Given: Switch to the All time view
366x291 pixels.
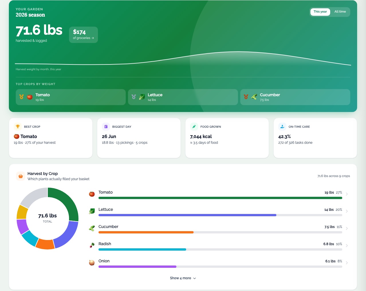Looking at the screenshot, I should 340,12.
